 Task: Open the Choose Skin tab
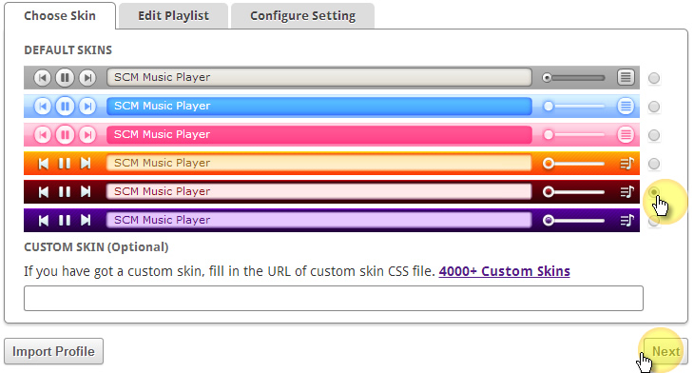tap(60, 16)
